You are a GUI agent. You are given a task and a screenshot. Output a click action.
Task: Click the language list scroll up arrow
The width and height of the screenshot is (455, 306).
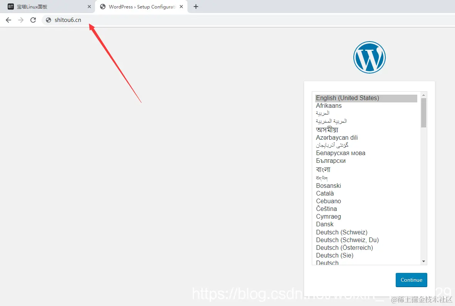pos(424,95)
